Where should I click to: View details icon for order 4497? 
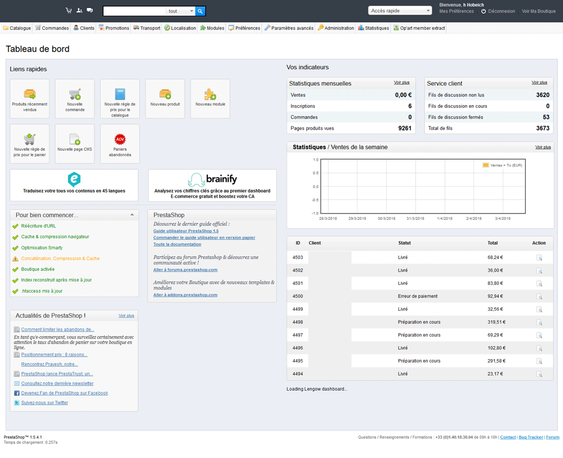point(539,335)
